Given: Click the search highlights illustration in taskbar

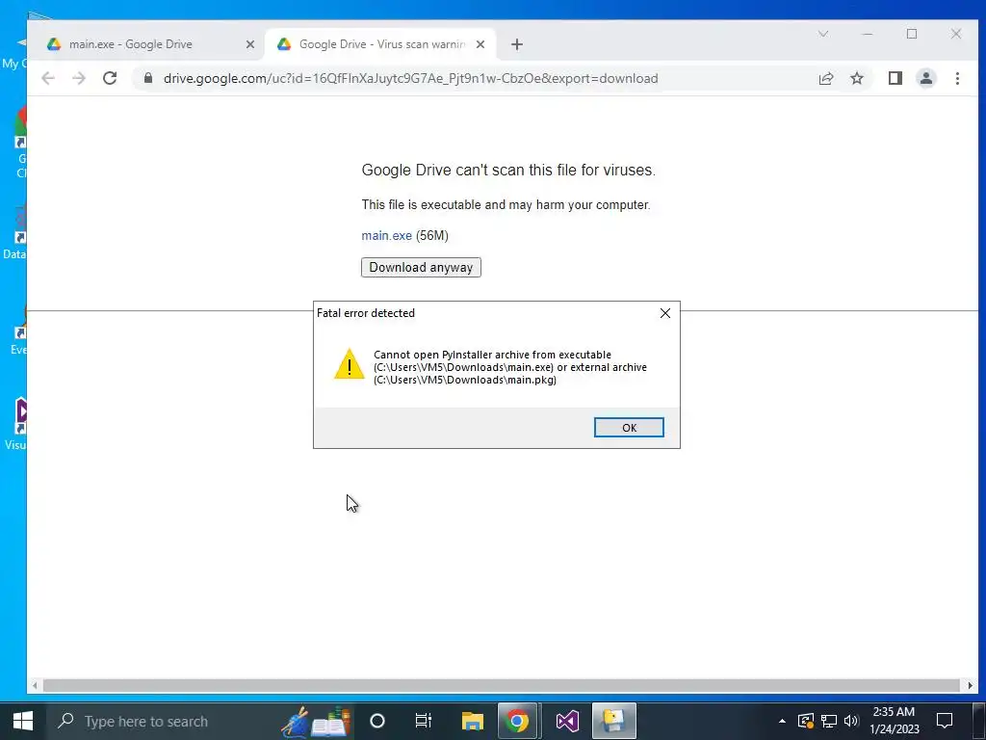Looking at the screenshot, I should 315,721.
